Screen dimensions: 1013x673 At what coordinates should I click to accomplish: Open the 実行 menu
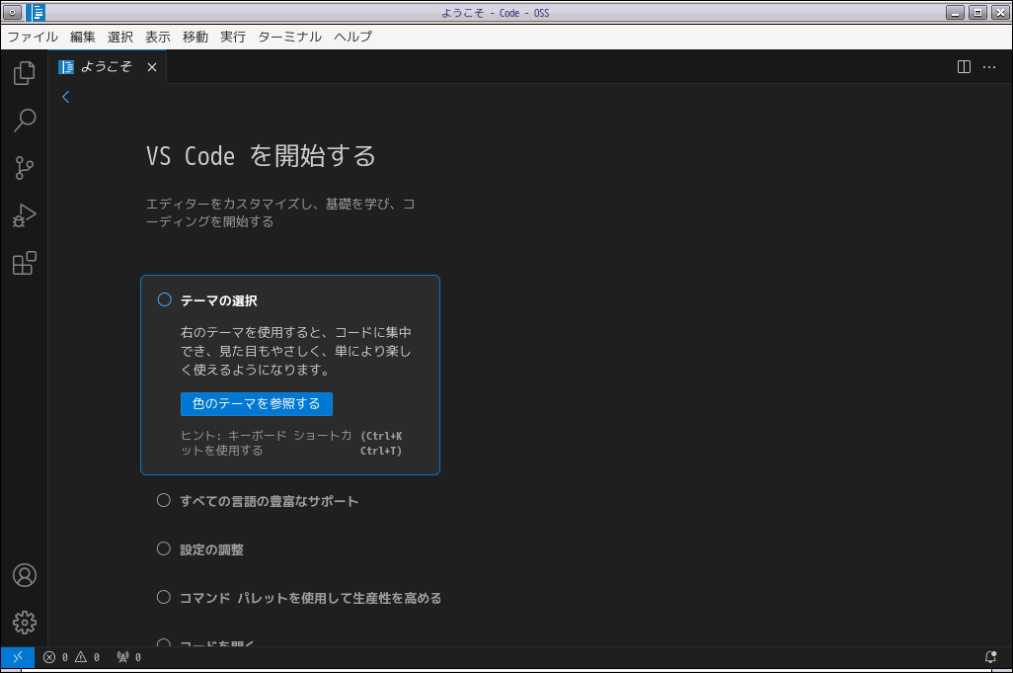pos(233,37)
